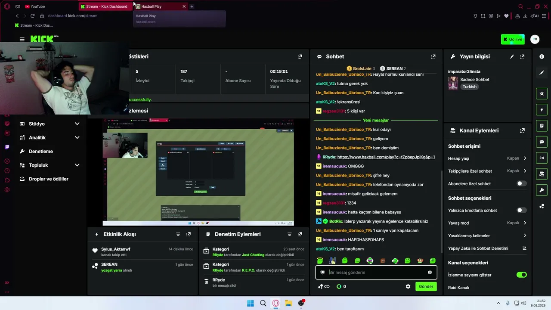Screen dimensions: 551x310
Task: Toggle the wrench stream-info icon in the right sidebar
Action: [x=542, y=190]
